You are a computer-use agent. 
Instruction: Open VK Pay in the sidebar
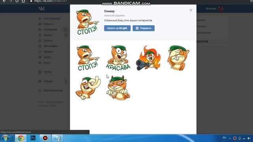coord(47,72)
